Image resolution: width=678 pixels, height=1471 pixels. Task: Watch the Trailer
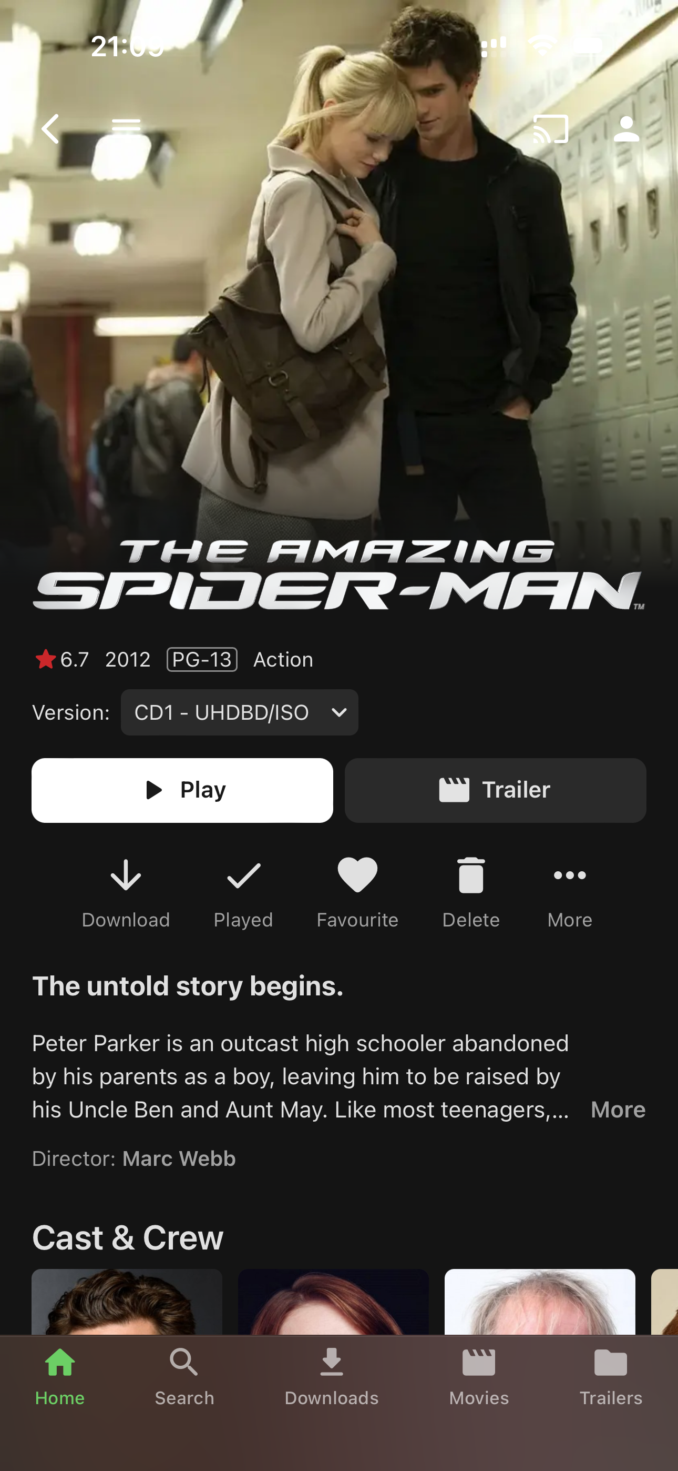pyautogui.click(x=496, y=790)
